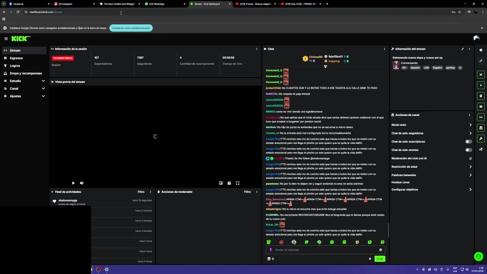Click the Kick logo
The height and width of the screenshot is (274, 487).
(x=21, y=38)
